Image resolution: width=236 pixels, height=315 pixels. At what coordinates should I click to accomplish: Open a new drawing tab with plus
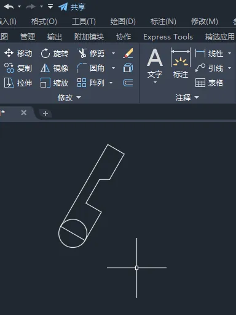pos(45,113)
